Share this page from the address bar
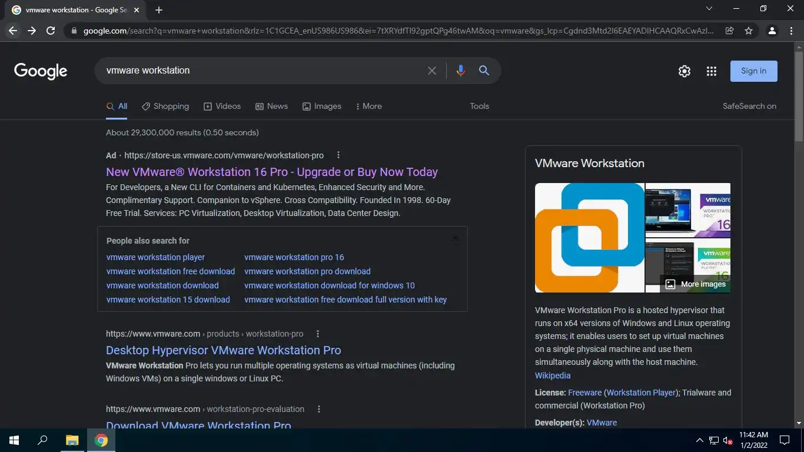 click(x=729, y=31)
